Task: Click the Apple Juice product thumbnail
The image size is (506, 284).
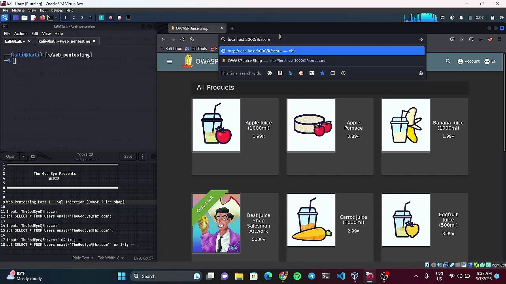Action: coord(216,125)
